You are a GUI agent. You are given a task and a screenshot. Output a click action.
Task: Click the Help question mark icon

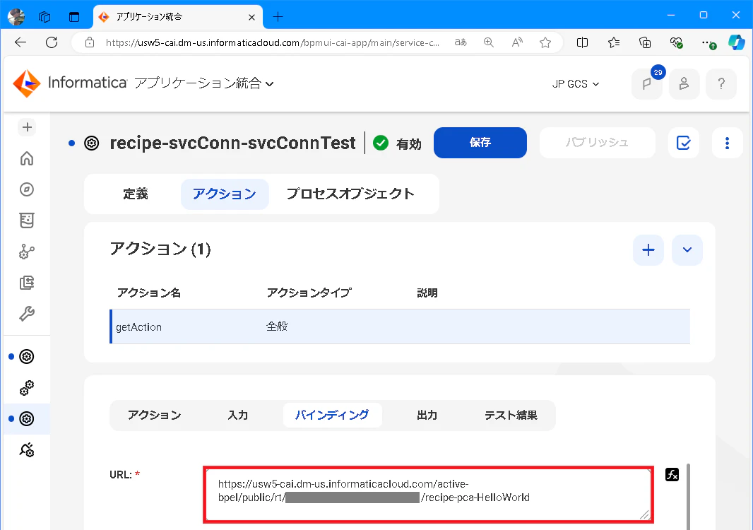tap(721, 83)
